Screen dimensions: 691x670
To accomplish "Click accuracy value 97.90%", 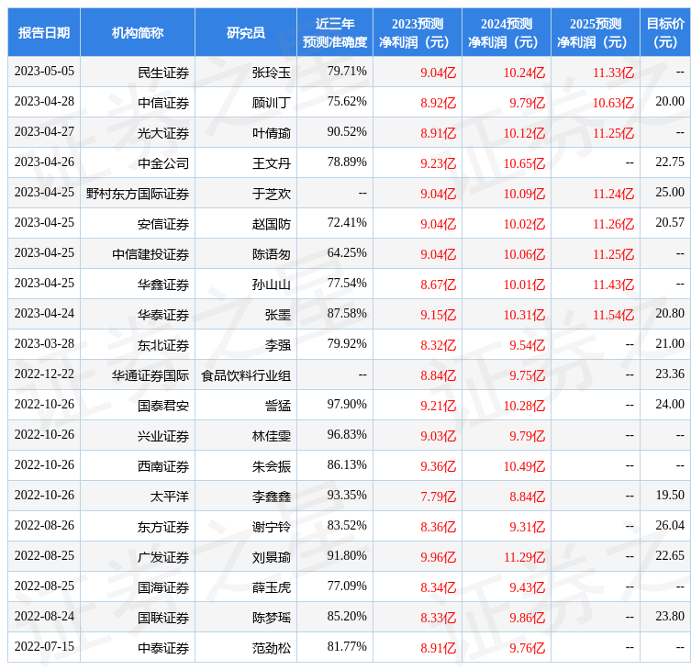I will coord(347,404).
